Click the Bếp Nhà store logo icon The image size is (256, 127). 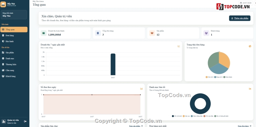[3, 4]
